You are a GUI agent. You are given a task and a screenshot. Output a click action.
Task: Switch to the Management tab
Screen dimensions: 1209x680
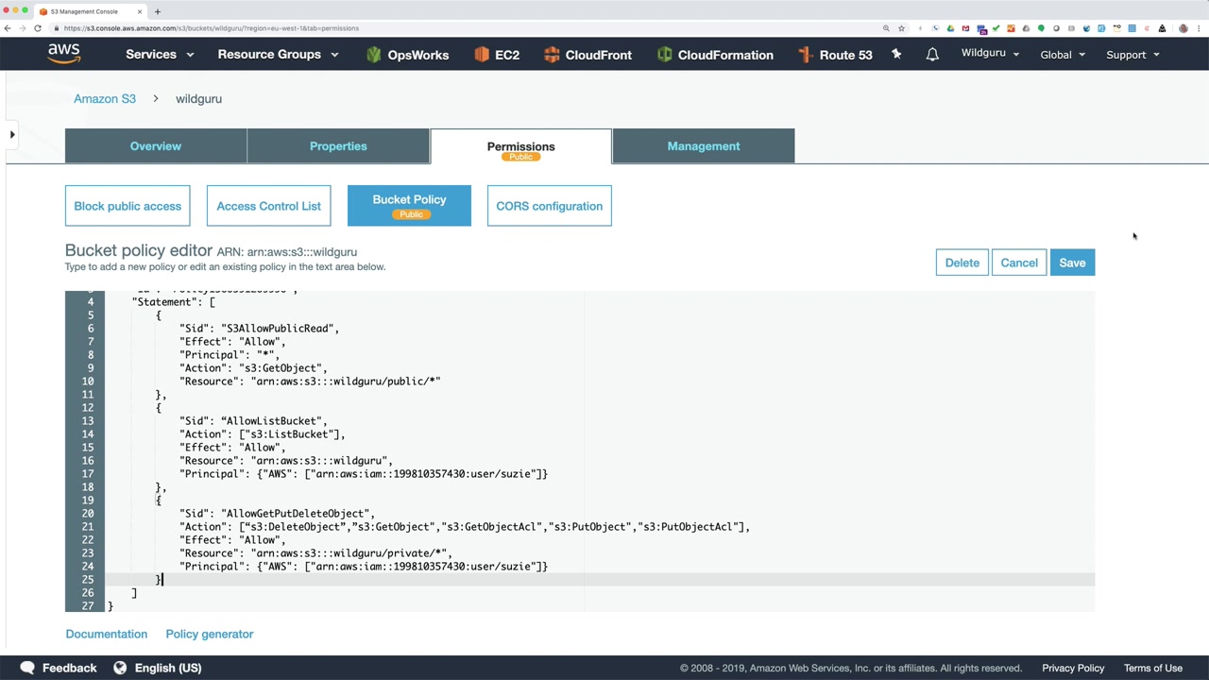(704, 146)
